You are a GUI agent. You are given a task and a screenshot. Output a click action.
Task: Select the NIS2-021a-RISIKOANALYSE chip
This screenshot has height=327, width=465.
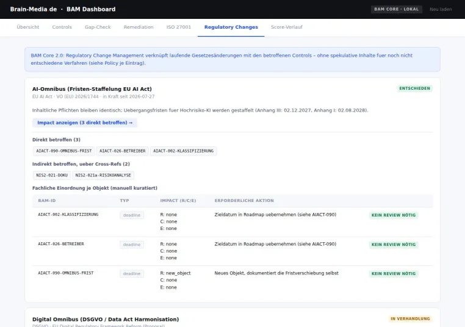tap(103, 175)
